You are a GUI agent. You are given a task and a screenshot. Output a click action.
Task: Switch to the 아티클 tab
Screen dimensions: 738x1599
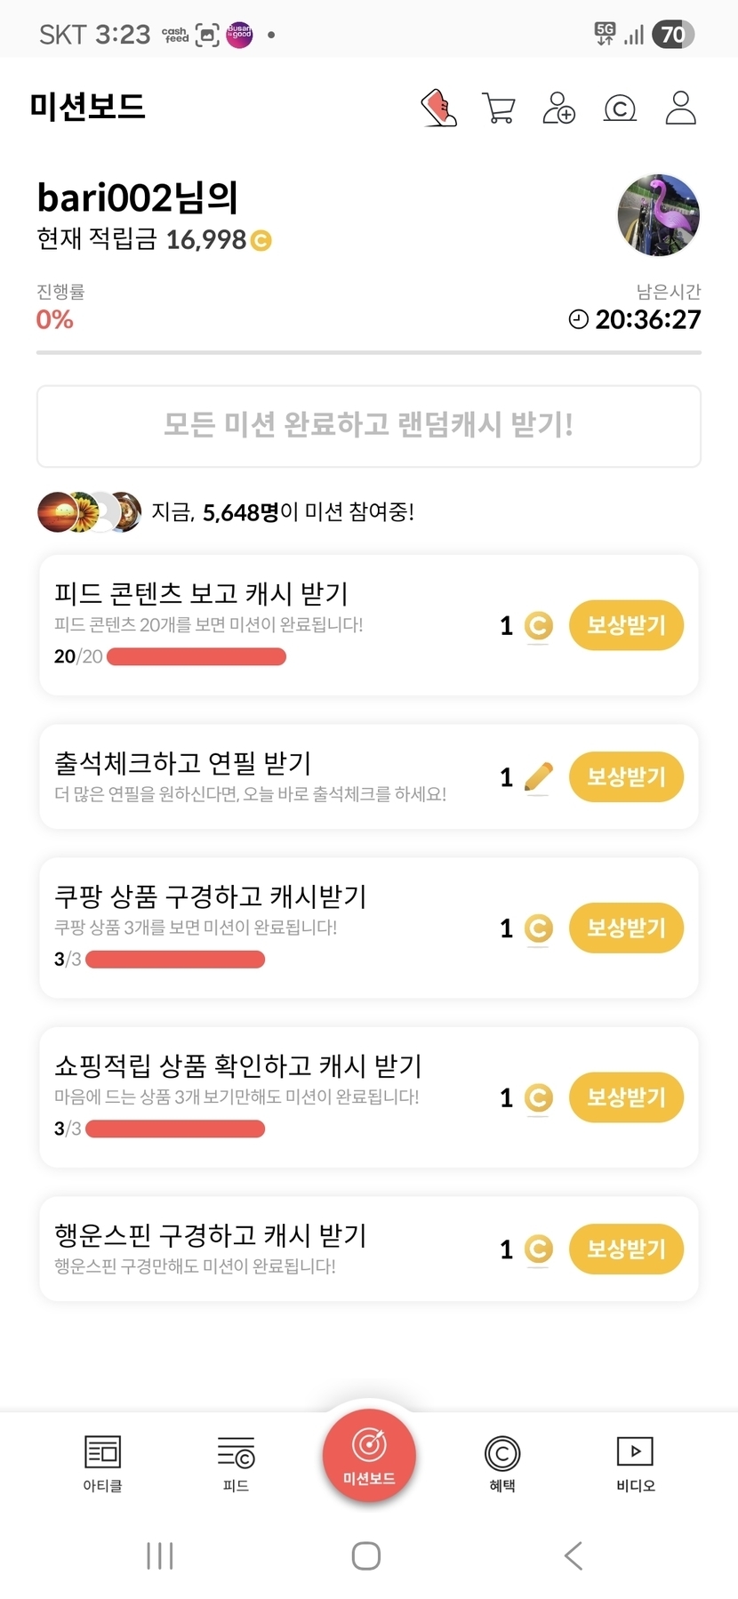pyautogui.click(x=102, y=1462)
